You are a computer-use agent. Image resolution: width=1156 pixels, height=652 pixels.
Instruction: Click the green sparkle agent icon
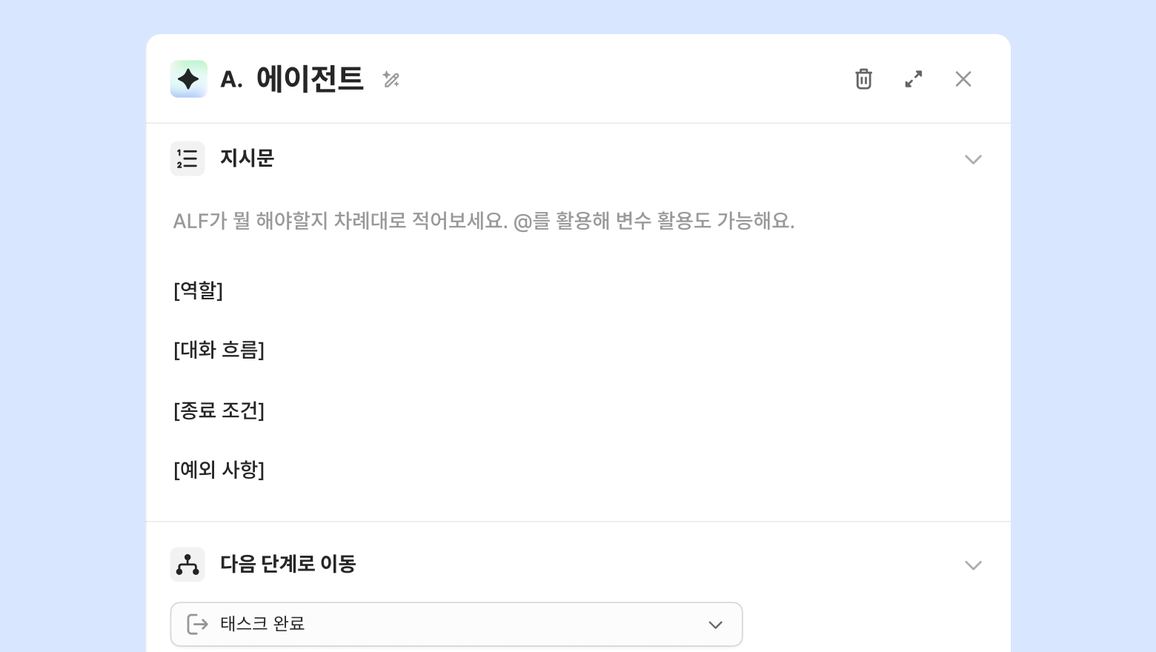click(x=188, y=79)
